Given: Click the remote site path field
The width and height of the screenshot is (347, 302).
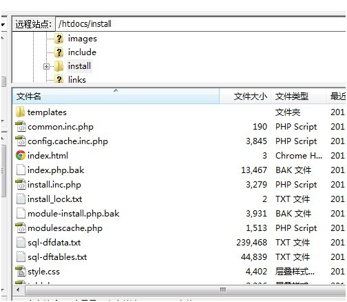Looking at the screenshot, I should tap(201, 24).
